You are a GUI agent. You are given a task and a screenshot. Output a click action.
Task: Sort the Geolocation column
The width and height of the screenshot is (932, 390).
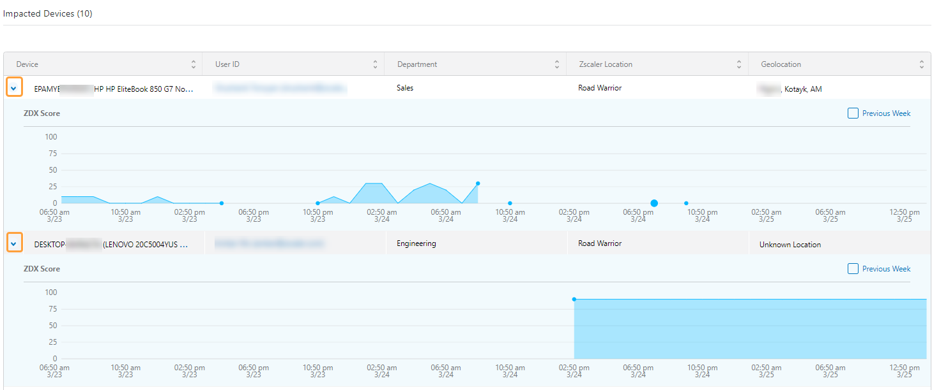(921, 64)
